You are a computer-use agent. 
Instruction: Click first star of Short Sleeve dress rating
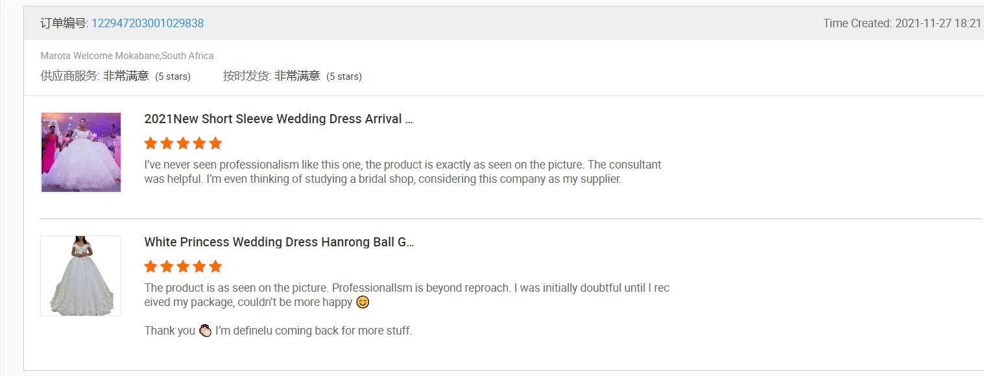tap(150, 143)
